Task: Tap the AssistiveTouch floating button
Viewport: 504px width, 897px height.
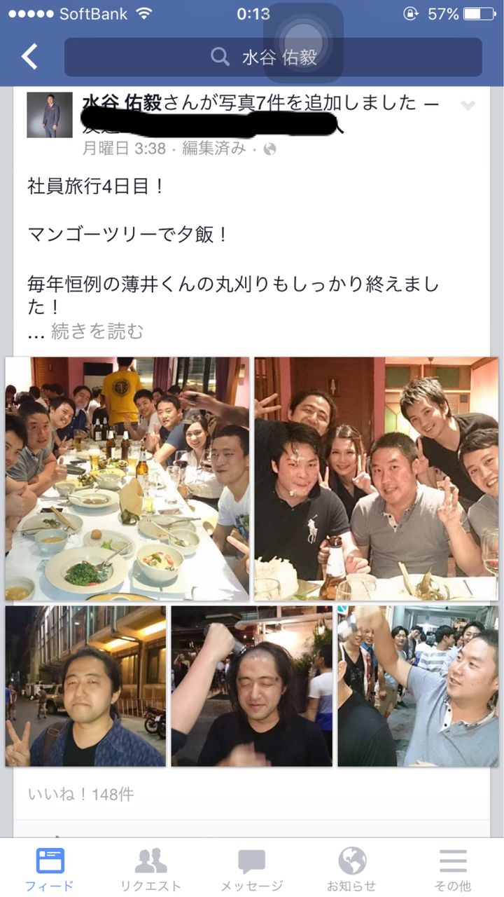Action: 303,43
